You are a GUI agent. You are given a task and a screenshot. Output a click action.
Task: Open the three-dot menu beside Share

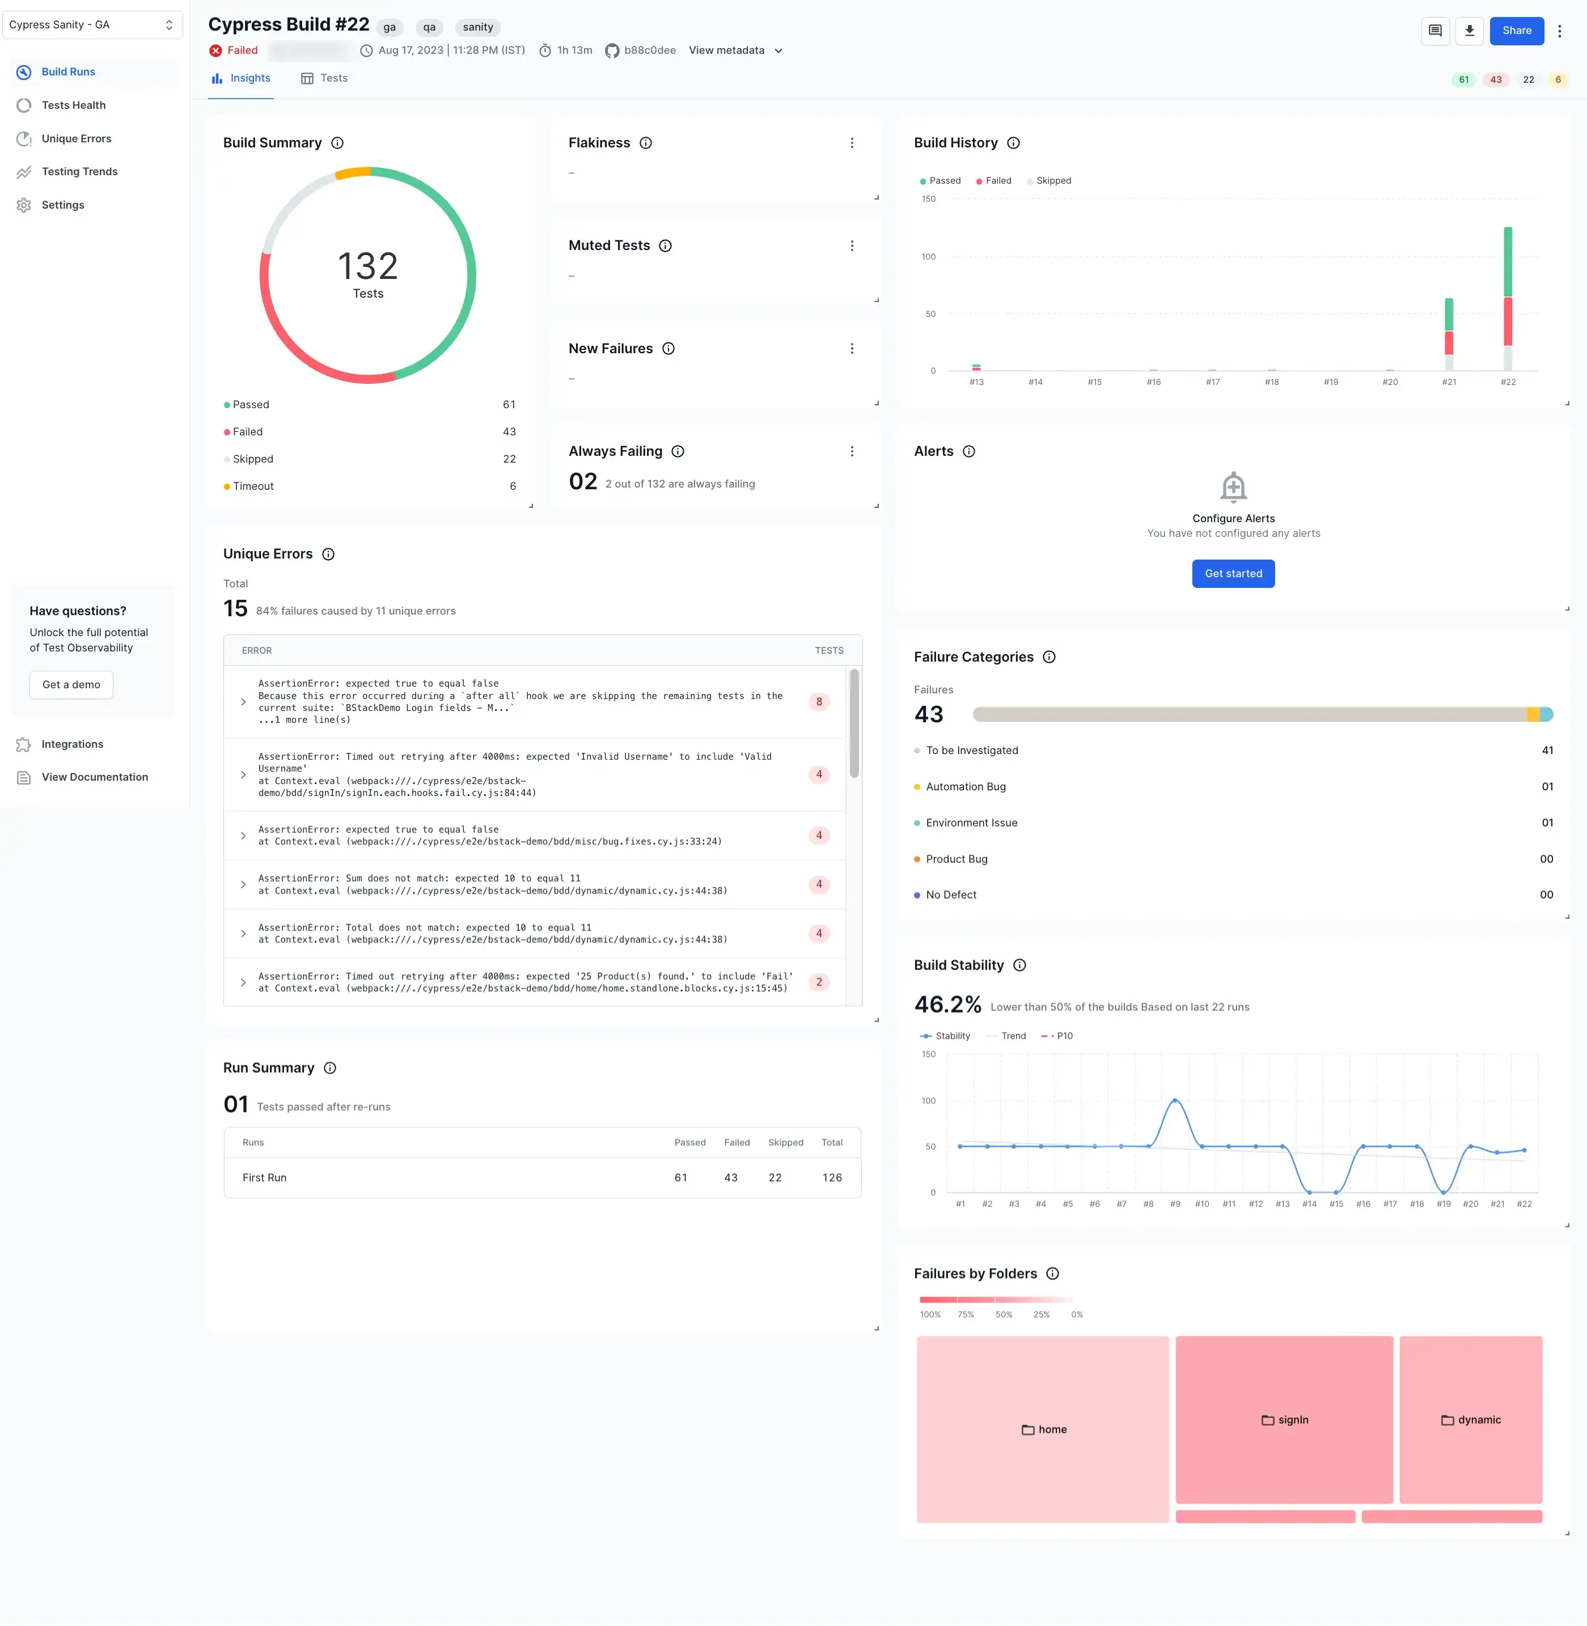coord(1559,31)
